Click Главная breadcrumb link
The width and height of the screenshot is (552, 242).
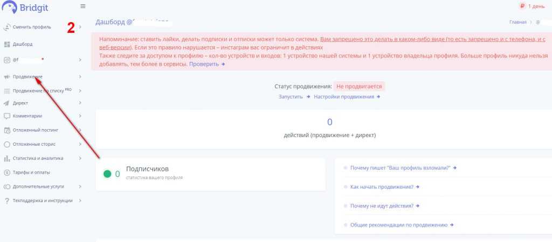pos(517,22)
